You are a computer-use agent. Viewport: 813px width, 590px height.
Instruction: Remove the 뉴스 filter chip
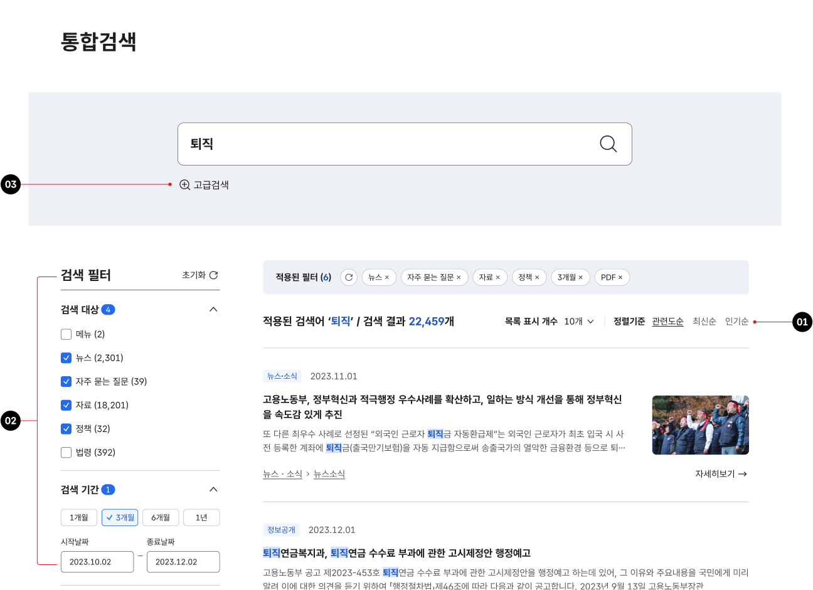[387, 278]
